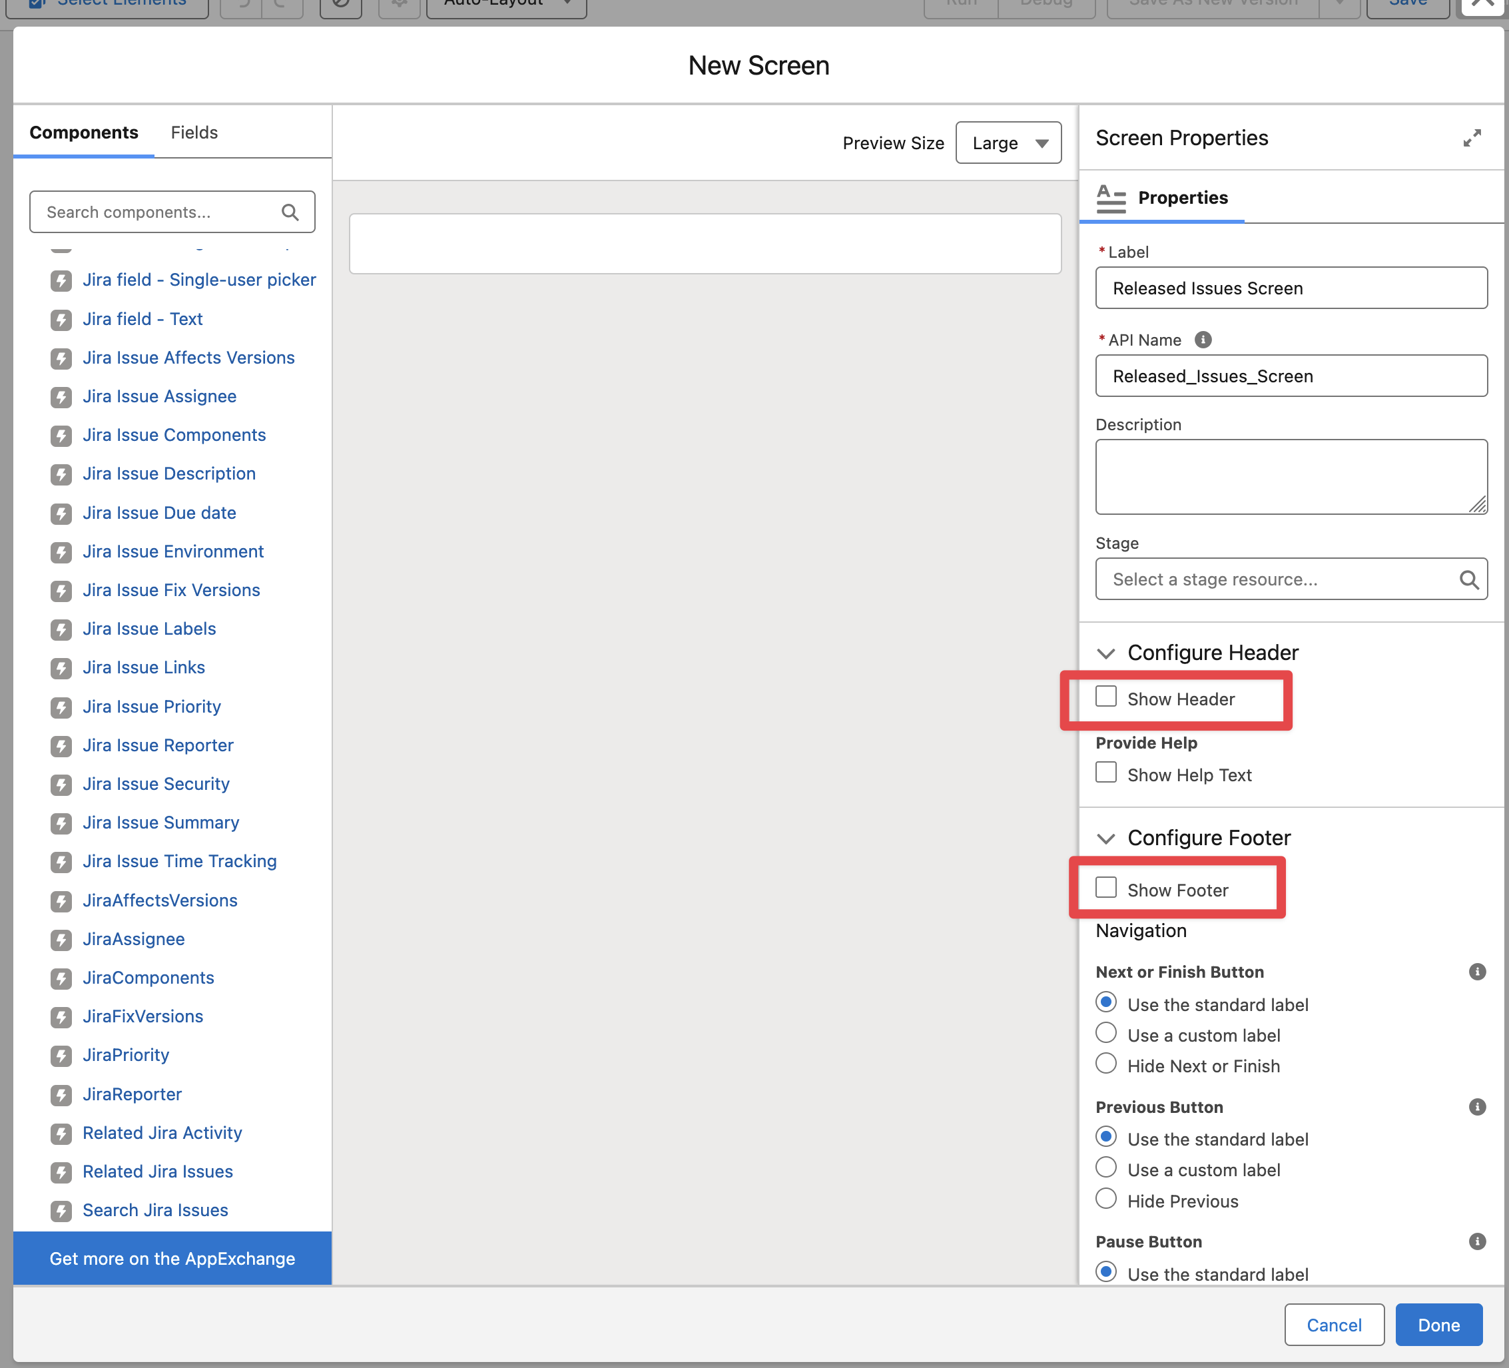Viewport: 1509px width, 1368px height.
Task: Click the search magnifier in components box
Action: point(290,212)
